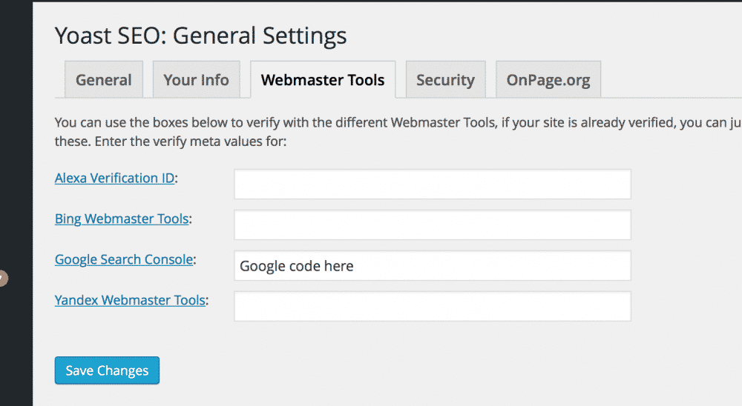Select the Webmaster Tools tab
742x406 pixels.
(x=323, y=79)
